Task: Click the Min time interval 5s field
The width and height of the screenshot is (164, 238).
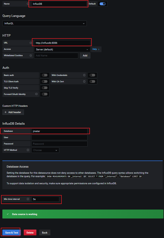Action: (45, 199)
